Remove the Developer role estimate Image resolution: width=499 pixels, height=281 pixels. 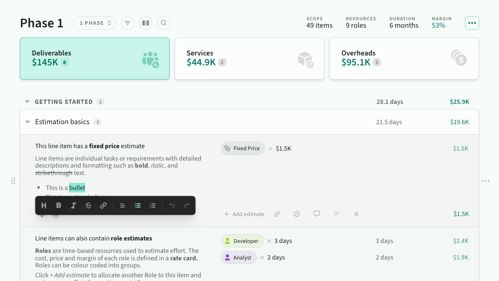[x=269, y=241]
